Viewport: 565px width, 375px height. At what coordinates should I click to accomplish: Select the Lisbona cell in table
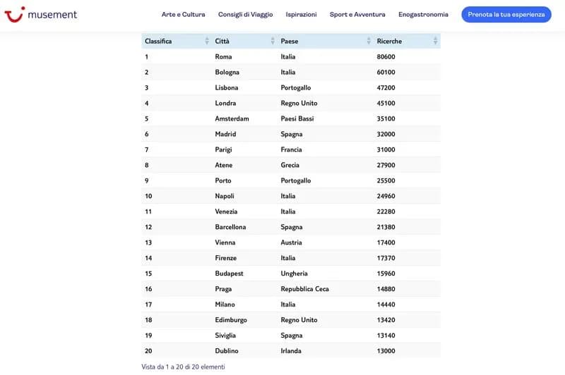(227, 88)
